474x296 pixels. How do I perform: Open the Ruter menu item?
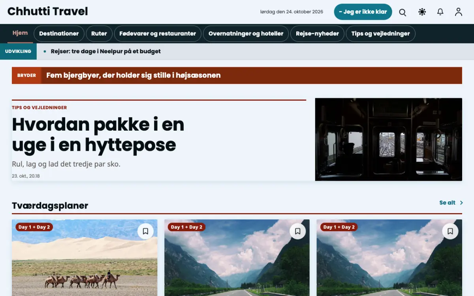[x=99, y=34]
